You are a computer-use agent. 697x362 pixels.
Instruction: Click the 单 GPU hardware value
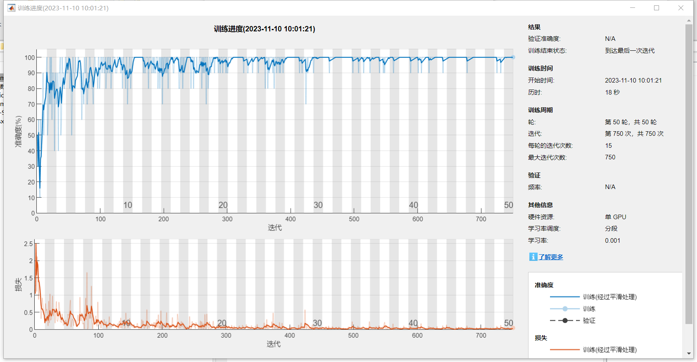click(616, 217)
